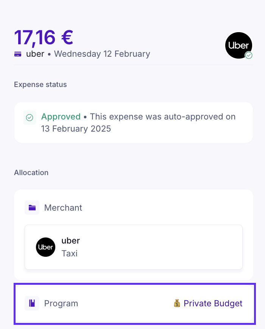This screenshot has height=329, width=265.
Task: Click the green approved checkmark status icon
Action: tap(30, 118)
